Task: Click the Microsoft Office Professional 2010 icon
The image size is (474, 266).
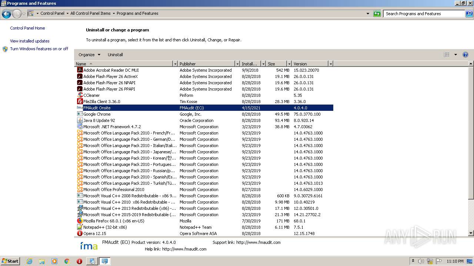Action: pos(80,189)
